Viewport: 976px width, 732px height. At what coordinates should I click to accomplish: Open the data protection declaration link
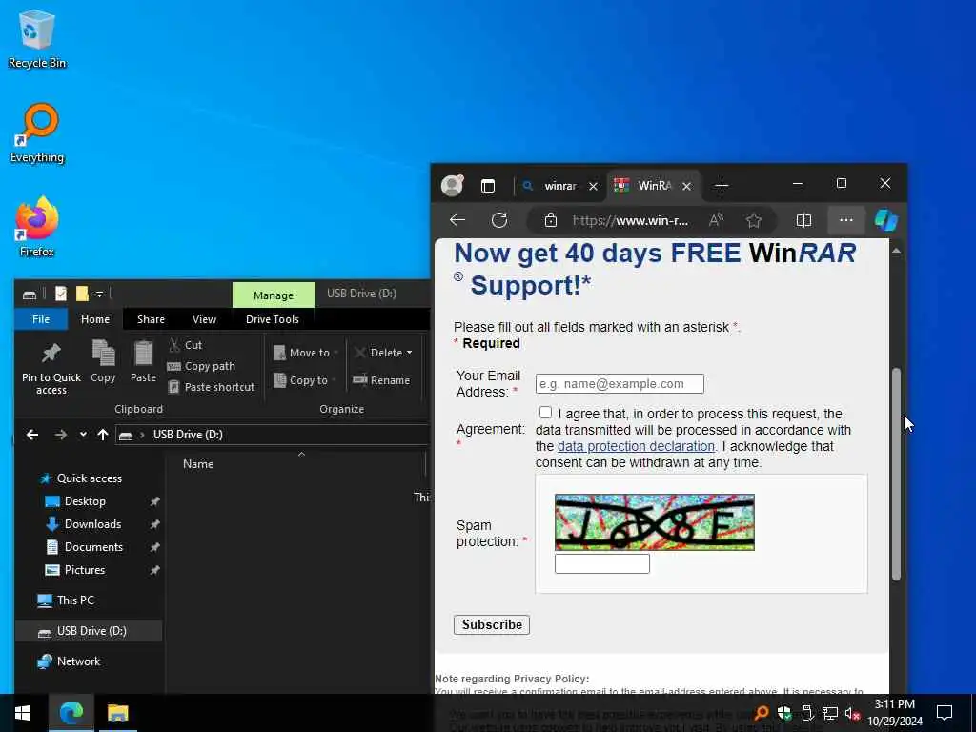[x=636, y=446]
